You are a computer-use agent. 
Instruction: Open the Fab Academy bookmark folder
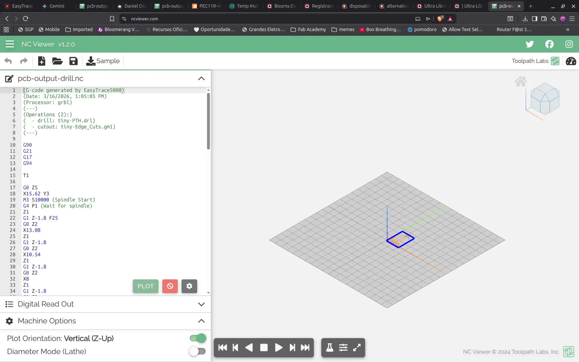(x=308, y=29)
